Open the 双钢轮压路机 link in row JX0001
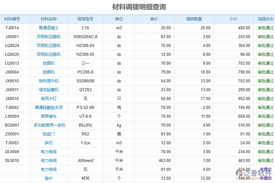275x183 pixels. coord(48,37)
